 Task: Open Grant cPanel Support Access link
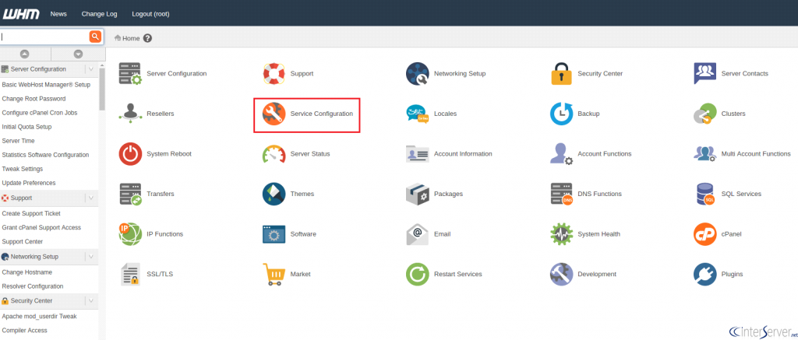click(x=42, y=228)
